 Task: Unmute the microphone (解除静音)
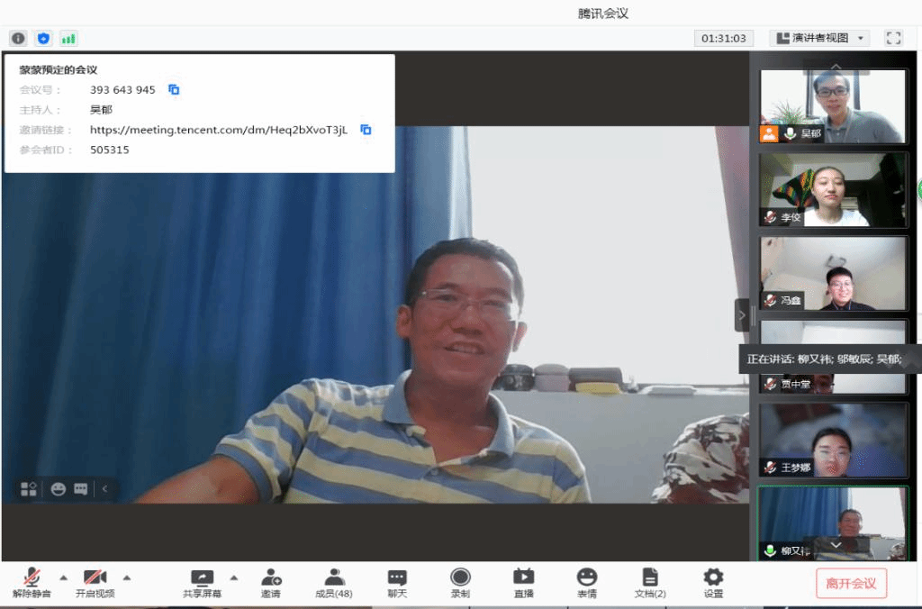(x=32, y=583)
